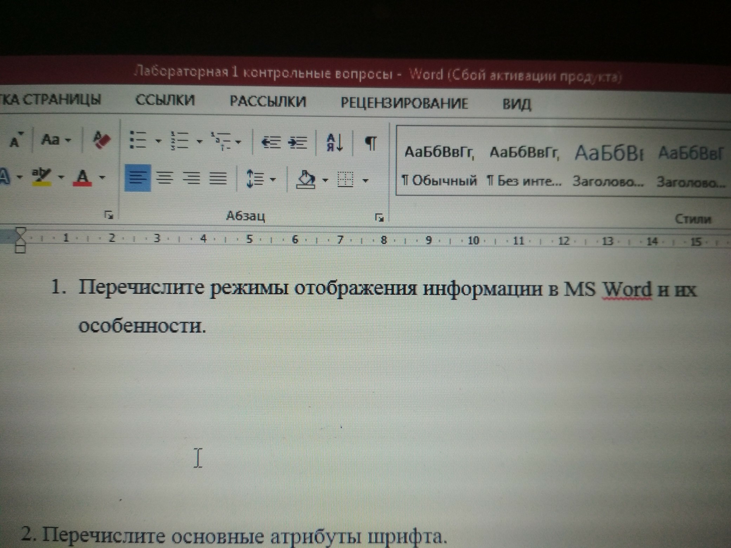Click the sort A-Я icon
The image size is (731, 548).
pyautogui.click(x=334, y=143)
